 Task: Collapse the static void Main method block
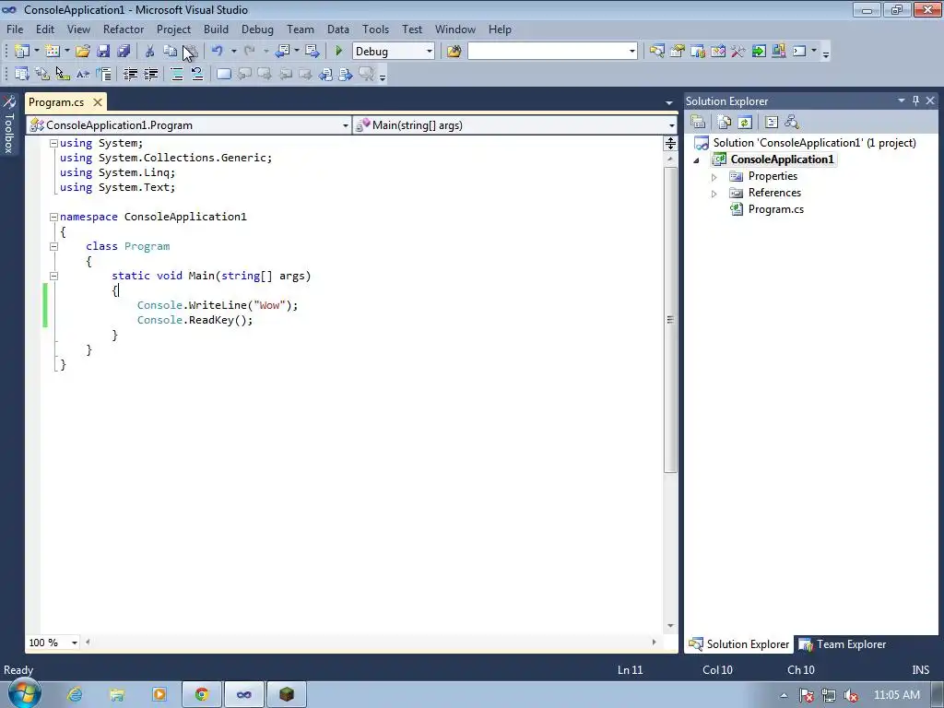tap(53, 276)
